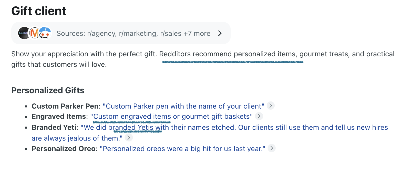Image resolution: width=413 pixels, height=169 pixels.
Task: Click the r/marketing "M" avatar icon
Action: (34, 33)
